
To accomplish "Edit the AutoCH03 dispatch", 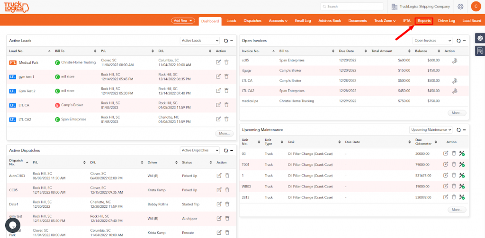I will pyautogui.click(x=219, y=176).
